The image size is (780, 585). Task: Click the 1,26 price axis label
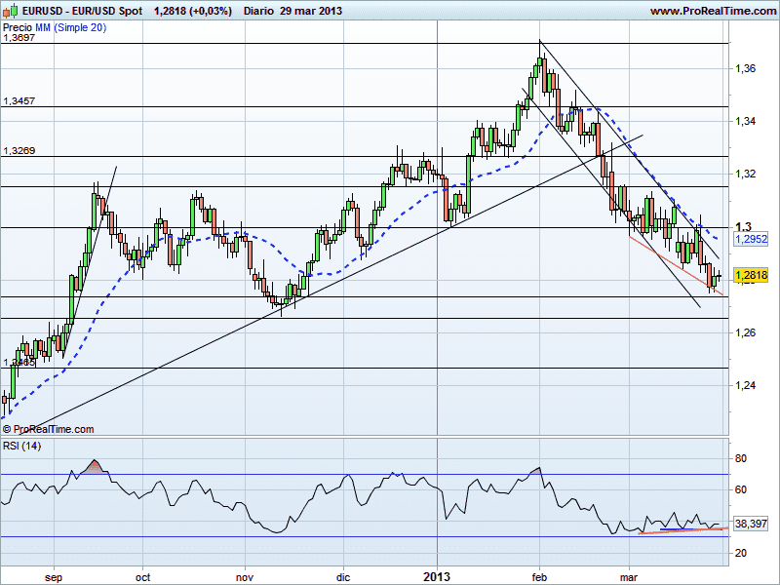(745, 332)
